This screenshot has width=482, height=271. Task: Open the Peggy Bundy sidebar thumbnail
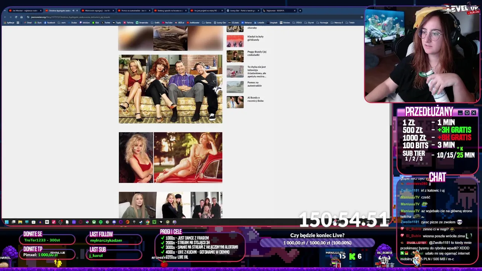click(x=235, y=56)
